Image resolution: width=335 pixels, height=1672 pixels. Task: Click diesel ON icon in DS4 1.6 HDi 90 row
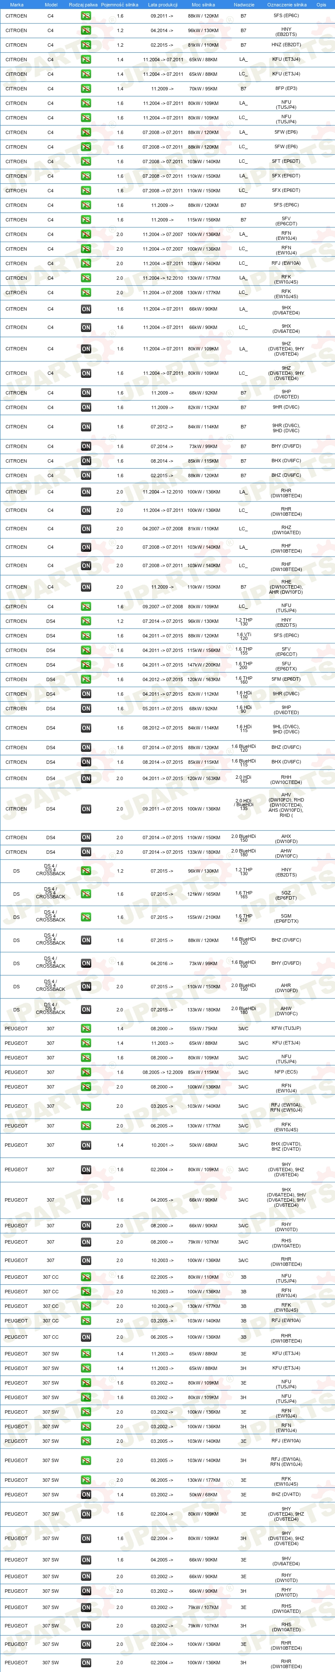[x=86, y=709]
